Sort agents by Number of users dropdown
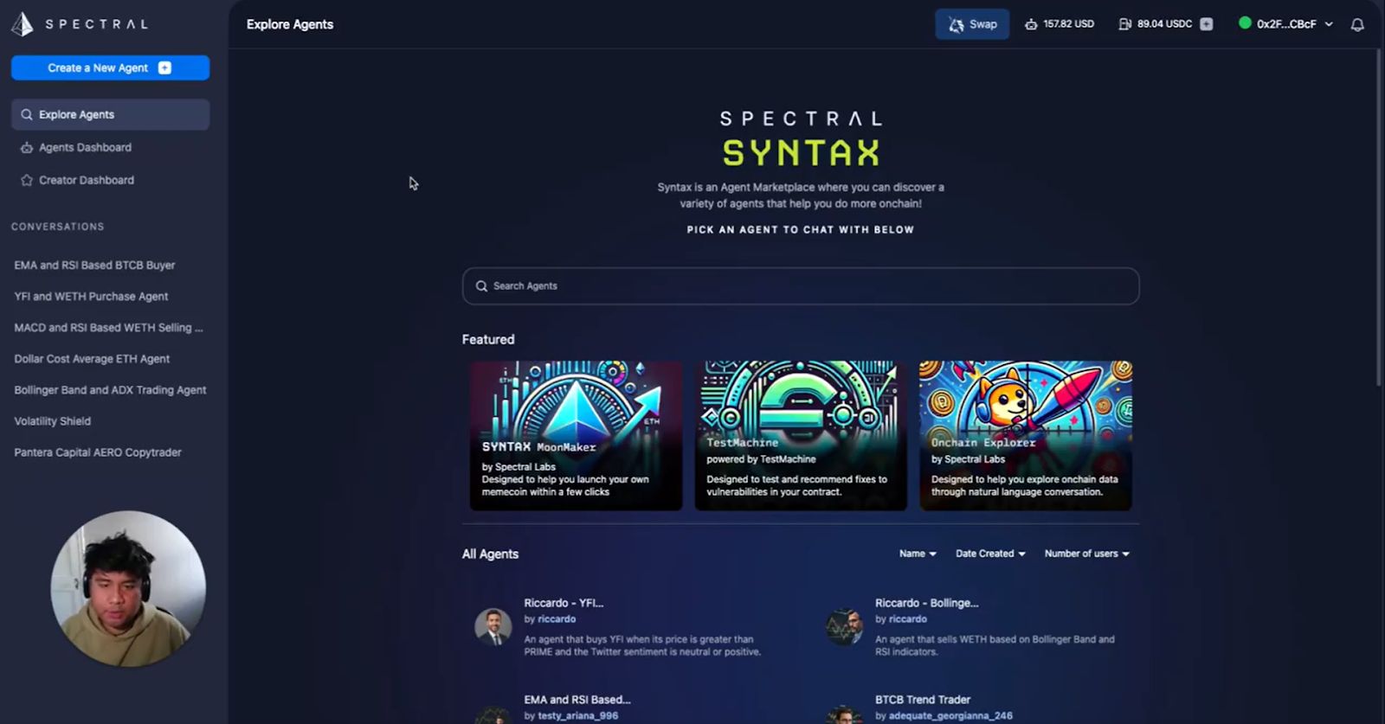The width and height of the screenshot is (1385, 724). pyautogui.click(x=1087, y=554)
